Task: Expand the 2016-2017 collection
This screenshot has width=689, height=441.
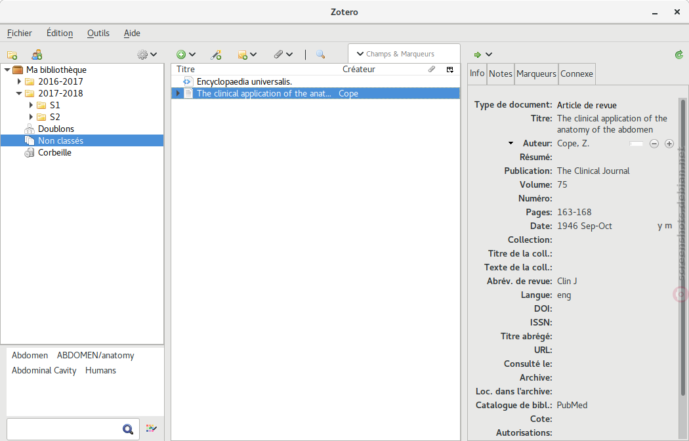Action: click(x=19, y=81)
